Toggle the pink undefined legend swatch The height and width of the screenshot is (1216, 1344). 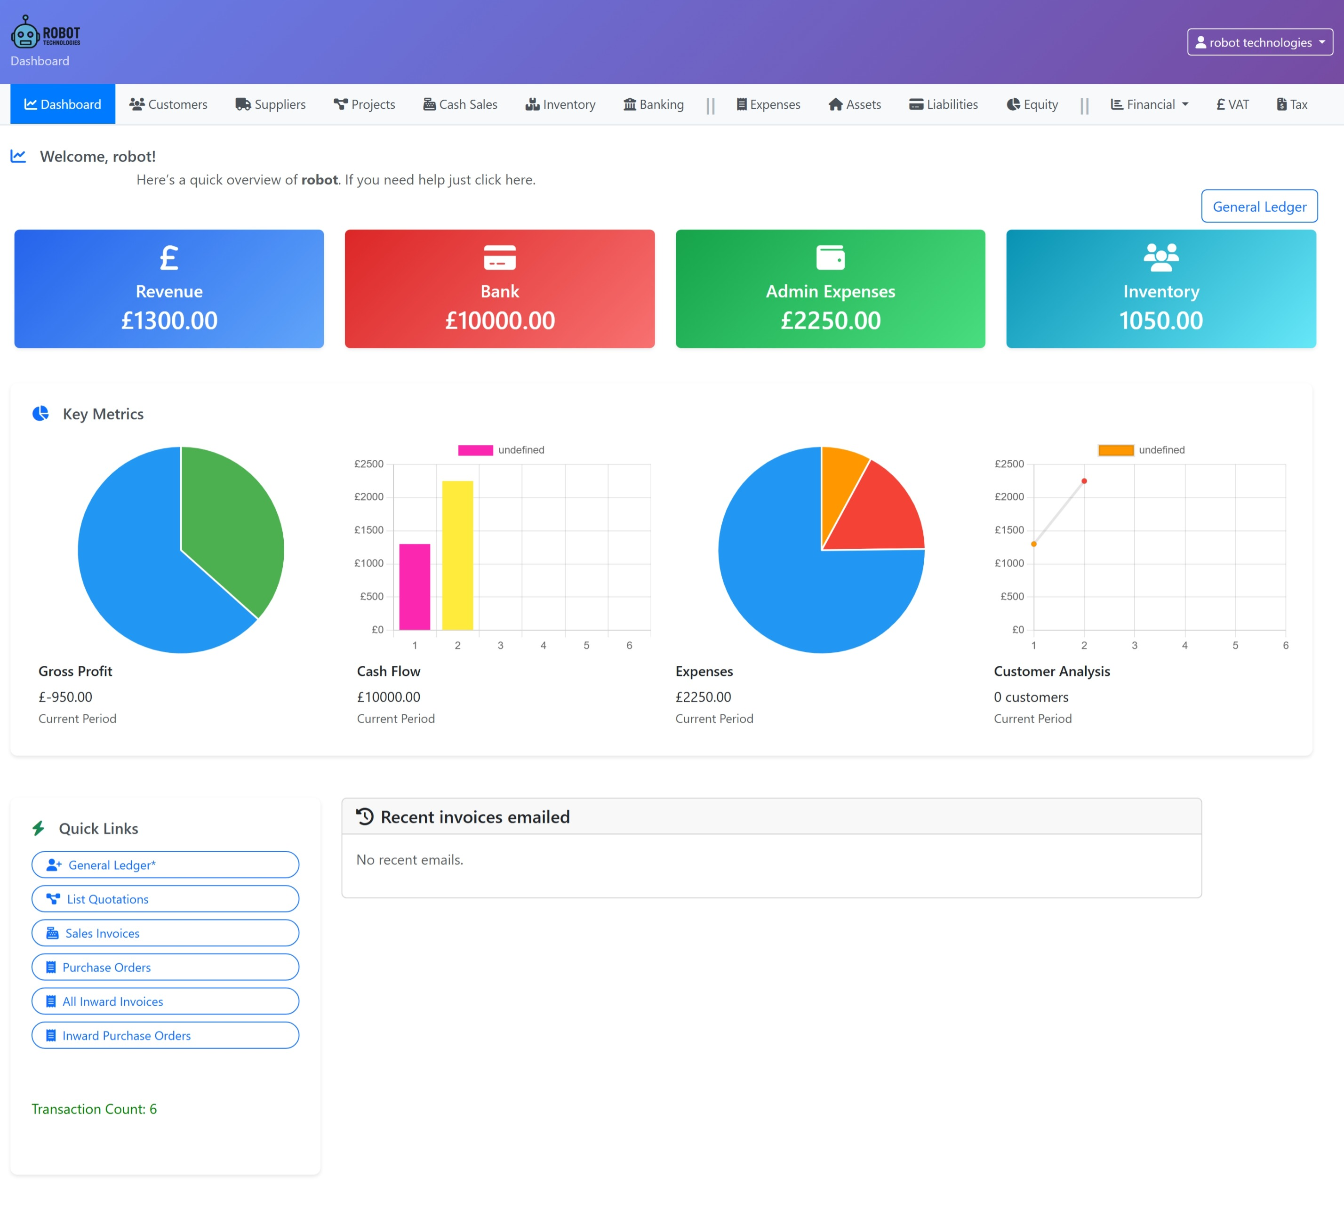tap(475, 450)
